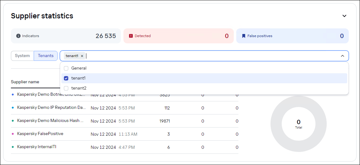360x165 pixels.
Task: Select the Tenants tab
Action: coord(46,56)
